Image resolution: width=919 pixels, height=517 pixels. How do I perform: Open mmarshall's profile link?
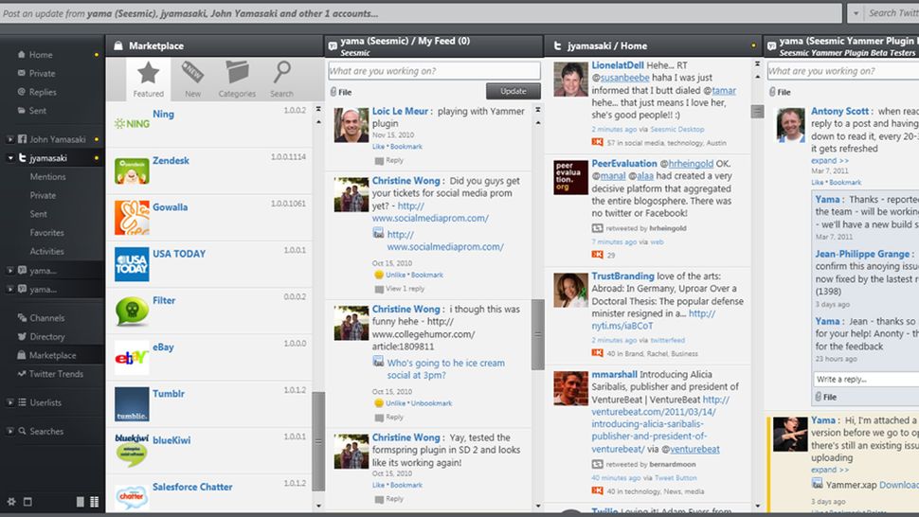(x=614, y=374)
